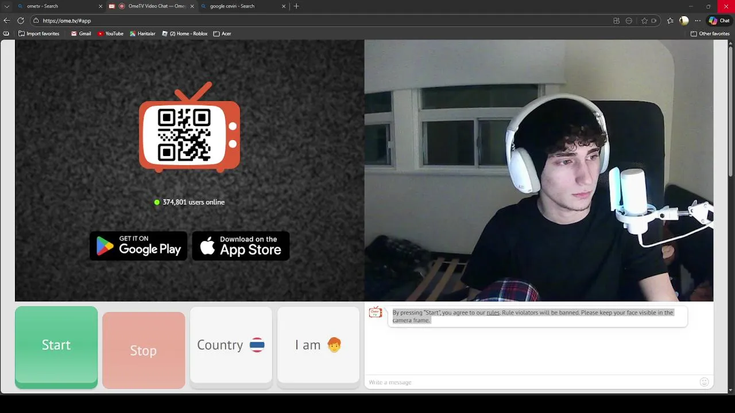Open the Other favorites folder
This screenshot has width=735, height=413.
pyautogui.click(x=710, y=34)
